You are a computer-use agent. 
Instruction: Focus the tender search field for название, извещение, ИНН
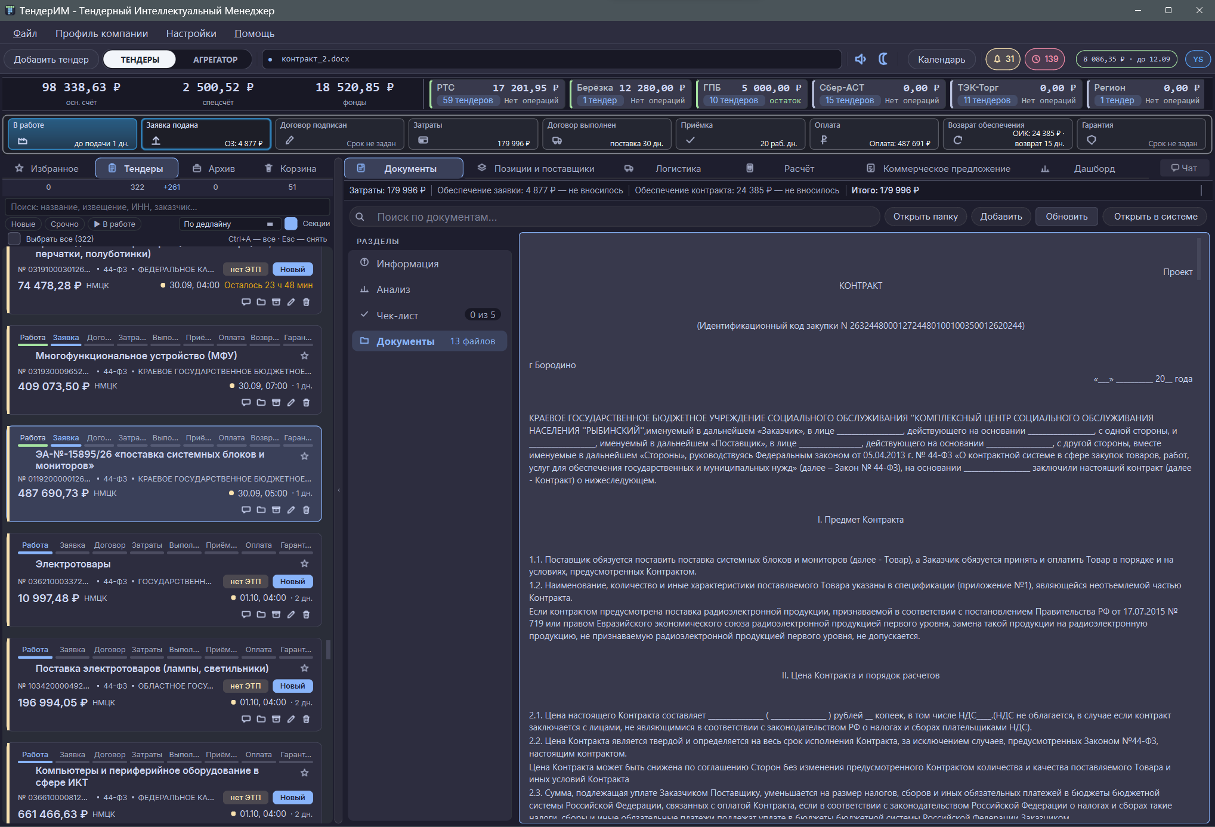(x=167, y=207)
